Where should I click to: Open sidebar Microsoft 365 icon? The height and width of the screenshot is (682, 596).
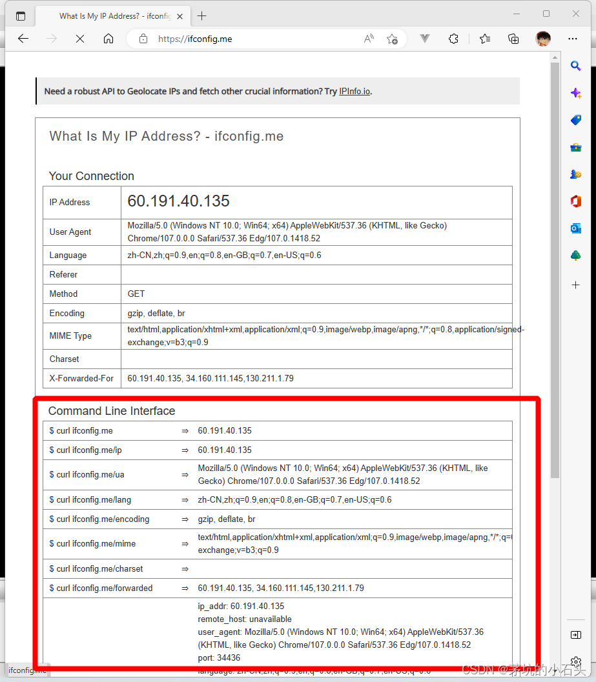coord(575,201)
